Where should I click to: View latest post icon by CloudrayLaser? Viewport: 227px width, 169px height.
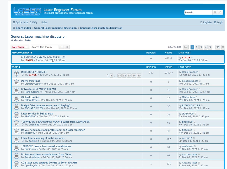[x=200, y=81]
